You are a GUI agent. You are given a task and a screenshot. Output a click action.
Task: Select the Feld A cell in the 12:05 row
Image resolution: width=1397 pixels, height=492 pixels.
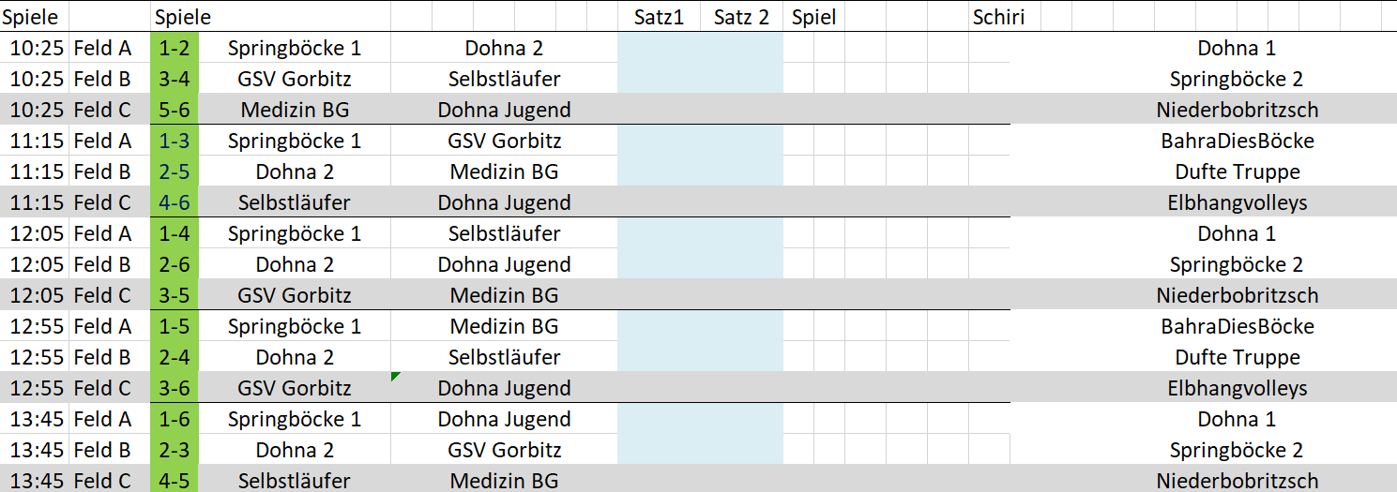click(x=102, y=233)
